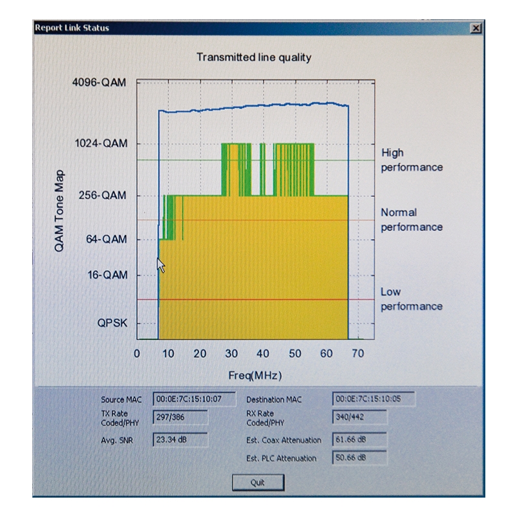Image resolution: width=517 pixels, height=517 pixels.
Task: Select the Est. PLC Attenuation value field
Action: point(360,458)
